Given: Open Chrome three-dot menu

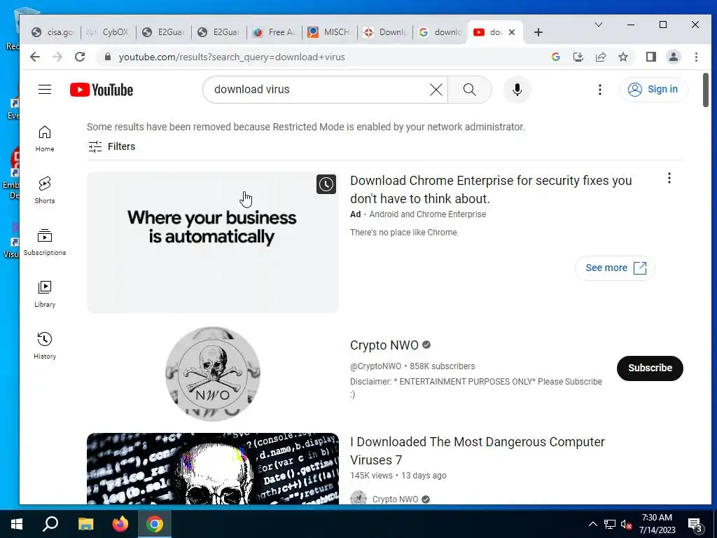Looking at the screenshot, I should pyautogui.click(x=696, y=57).
